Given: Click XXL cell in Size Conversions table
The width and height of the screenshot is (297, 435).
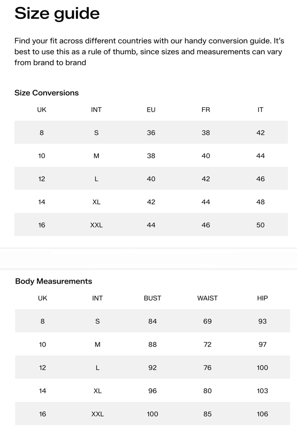Looking at the screenshot, I should coord(96,225).
